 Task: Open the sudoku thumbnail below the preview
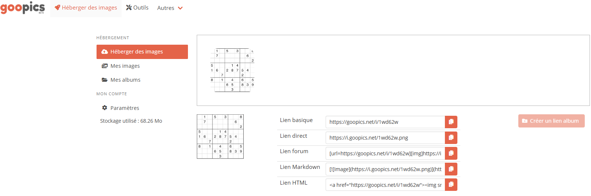pos(220,137)
